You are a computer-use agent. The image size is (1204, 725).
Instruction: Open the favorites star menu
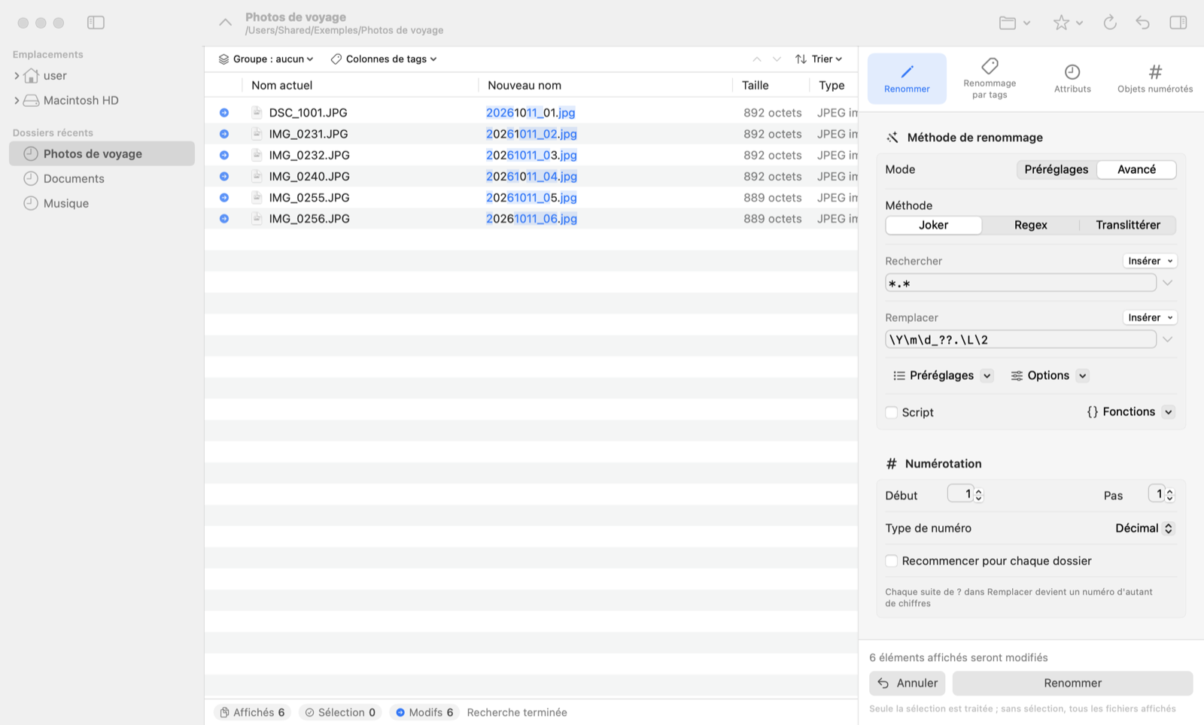point(1068,23)
